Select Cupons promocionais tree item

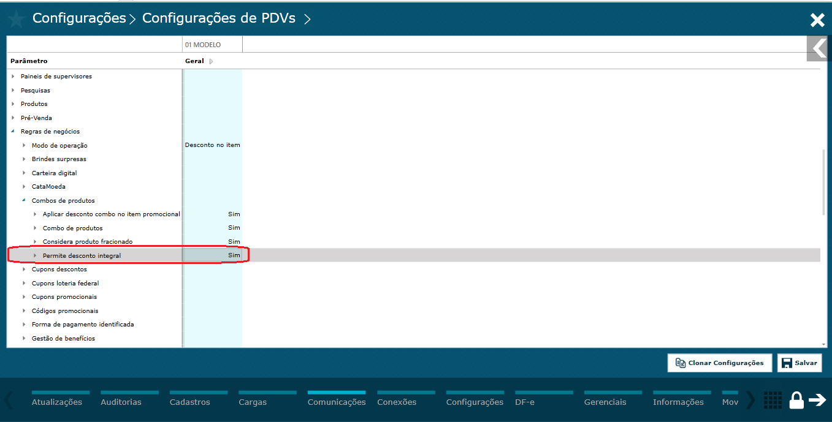pyautogui.click(x=64, y=297)
